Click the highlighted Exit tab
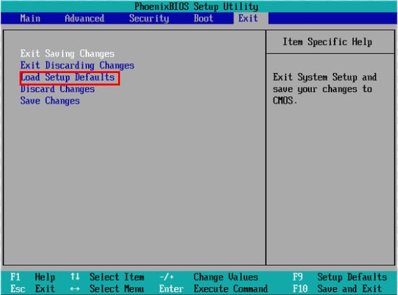The image size is (398, 295). (248, 18)
